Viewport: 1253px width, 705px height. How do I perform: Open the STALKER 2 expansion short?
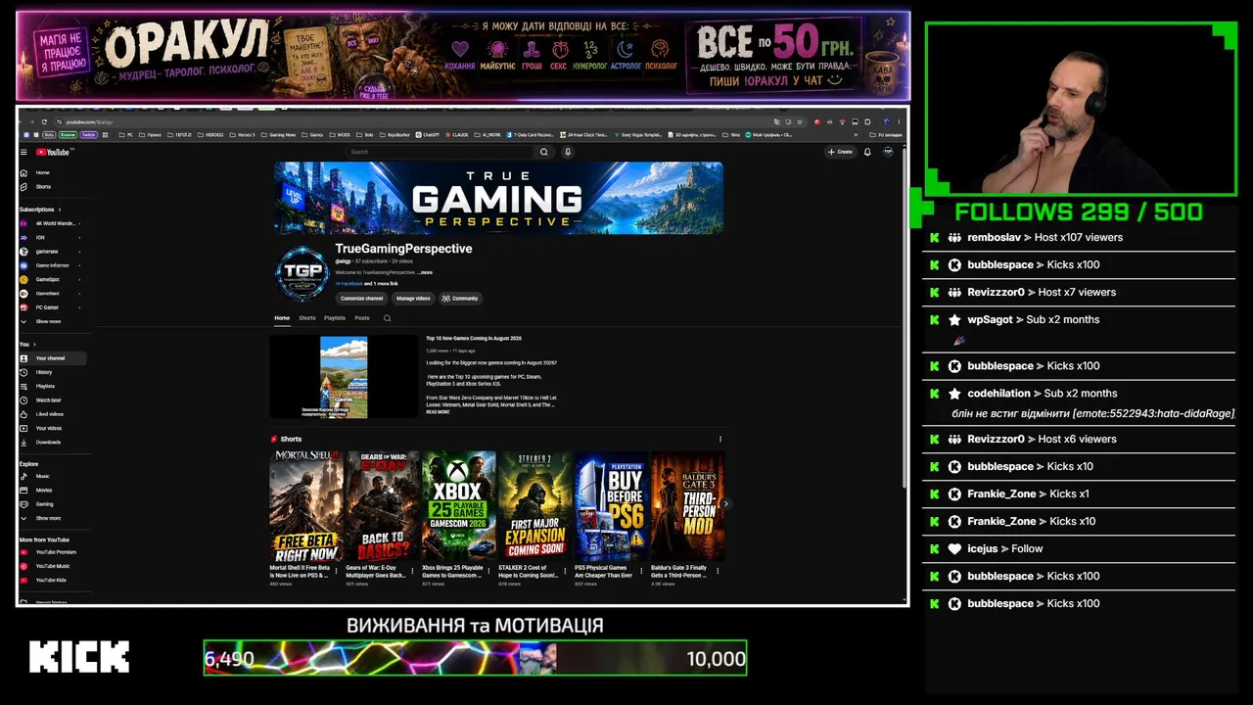pyautogui.click(x=534, y=505)
